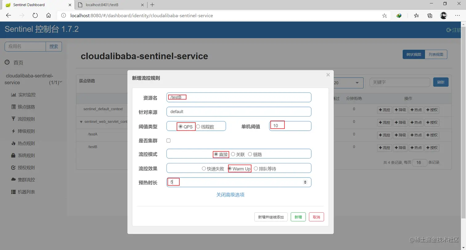Open the favorites list icon
The width and height of the screenshot is (466, 250).
click(416, 15)
